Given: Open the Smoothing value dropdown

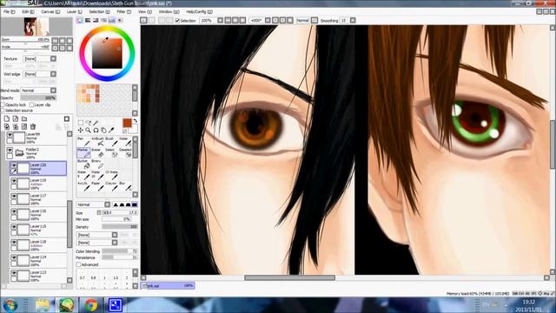Looking at the screenshot, I should tap(353, 21).
